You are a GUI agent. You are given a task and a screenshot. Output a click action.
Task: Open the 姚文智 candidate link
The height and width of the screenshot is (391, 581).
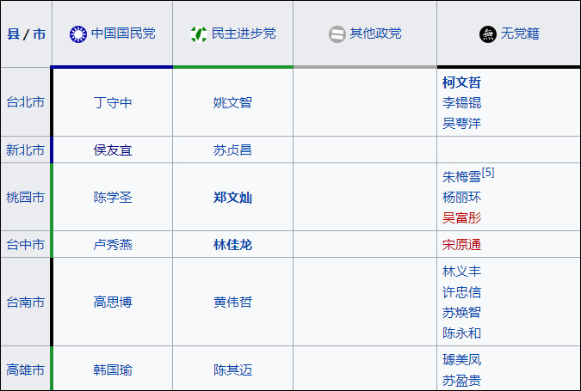(232, 102)
